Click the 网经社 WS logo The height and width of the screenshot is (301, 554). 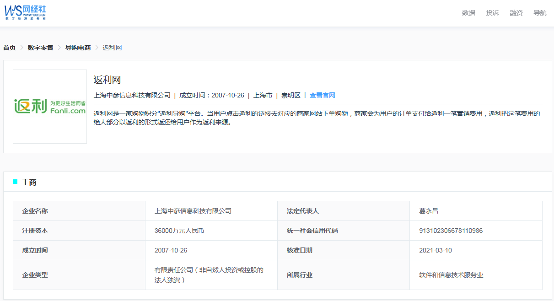tap(25, 12)
